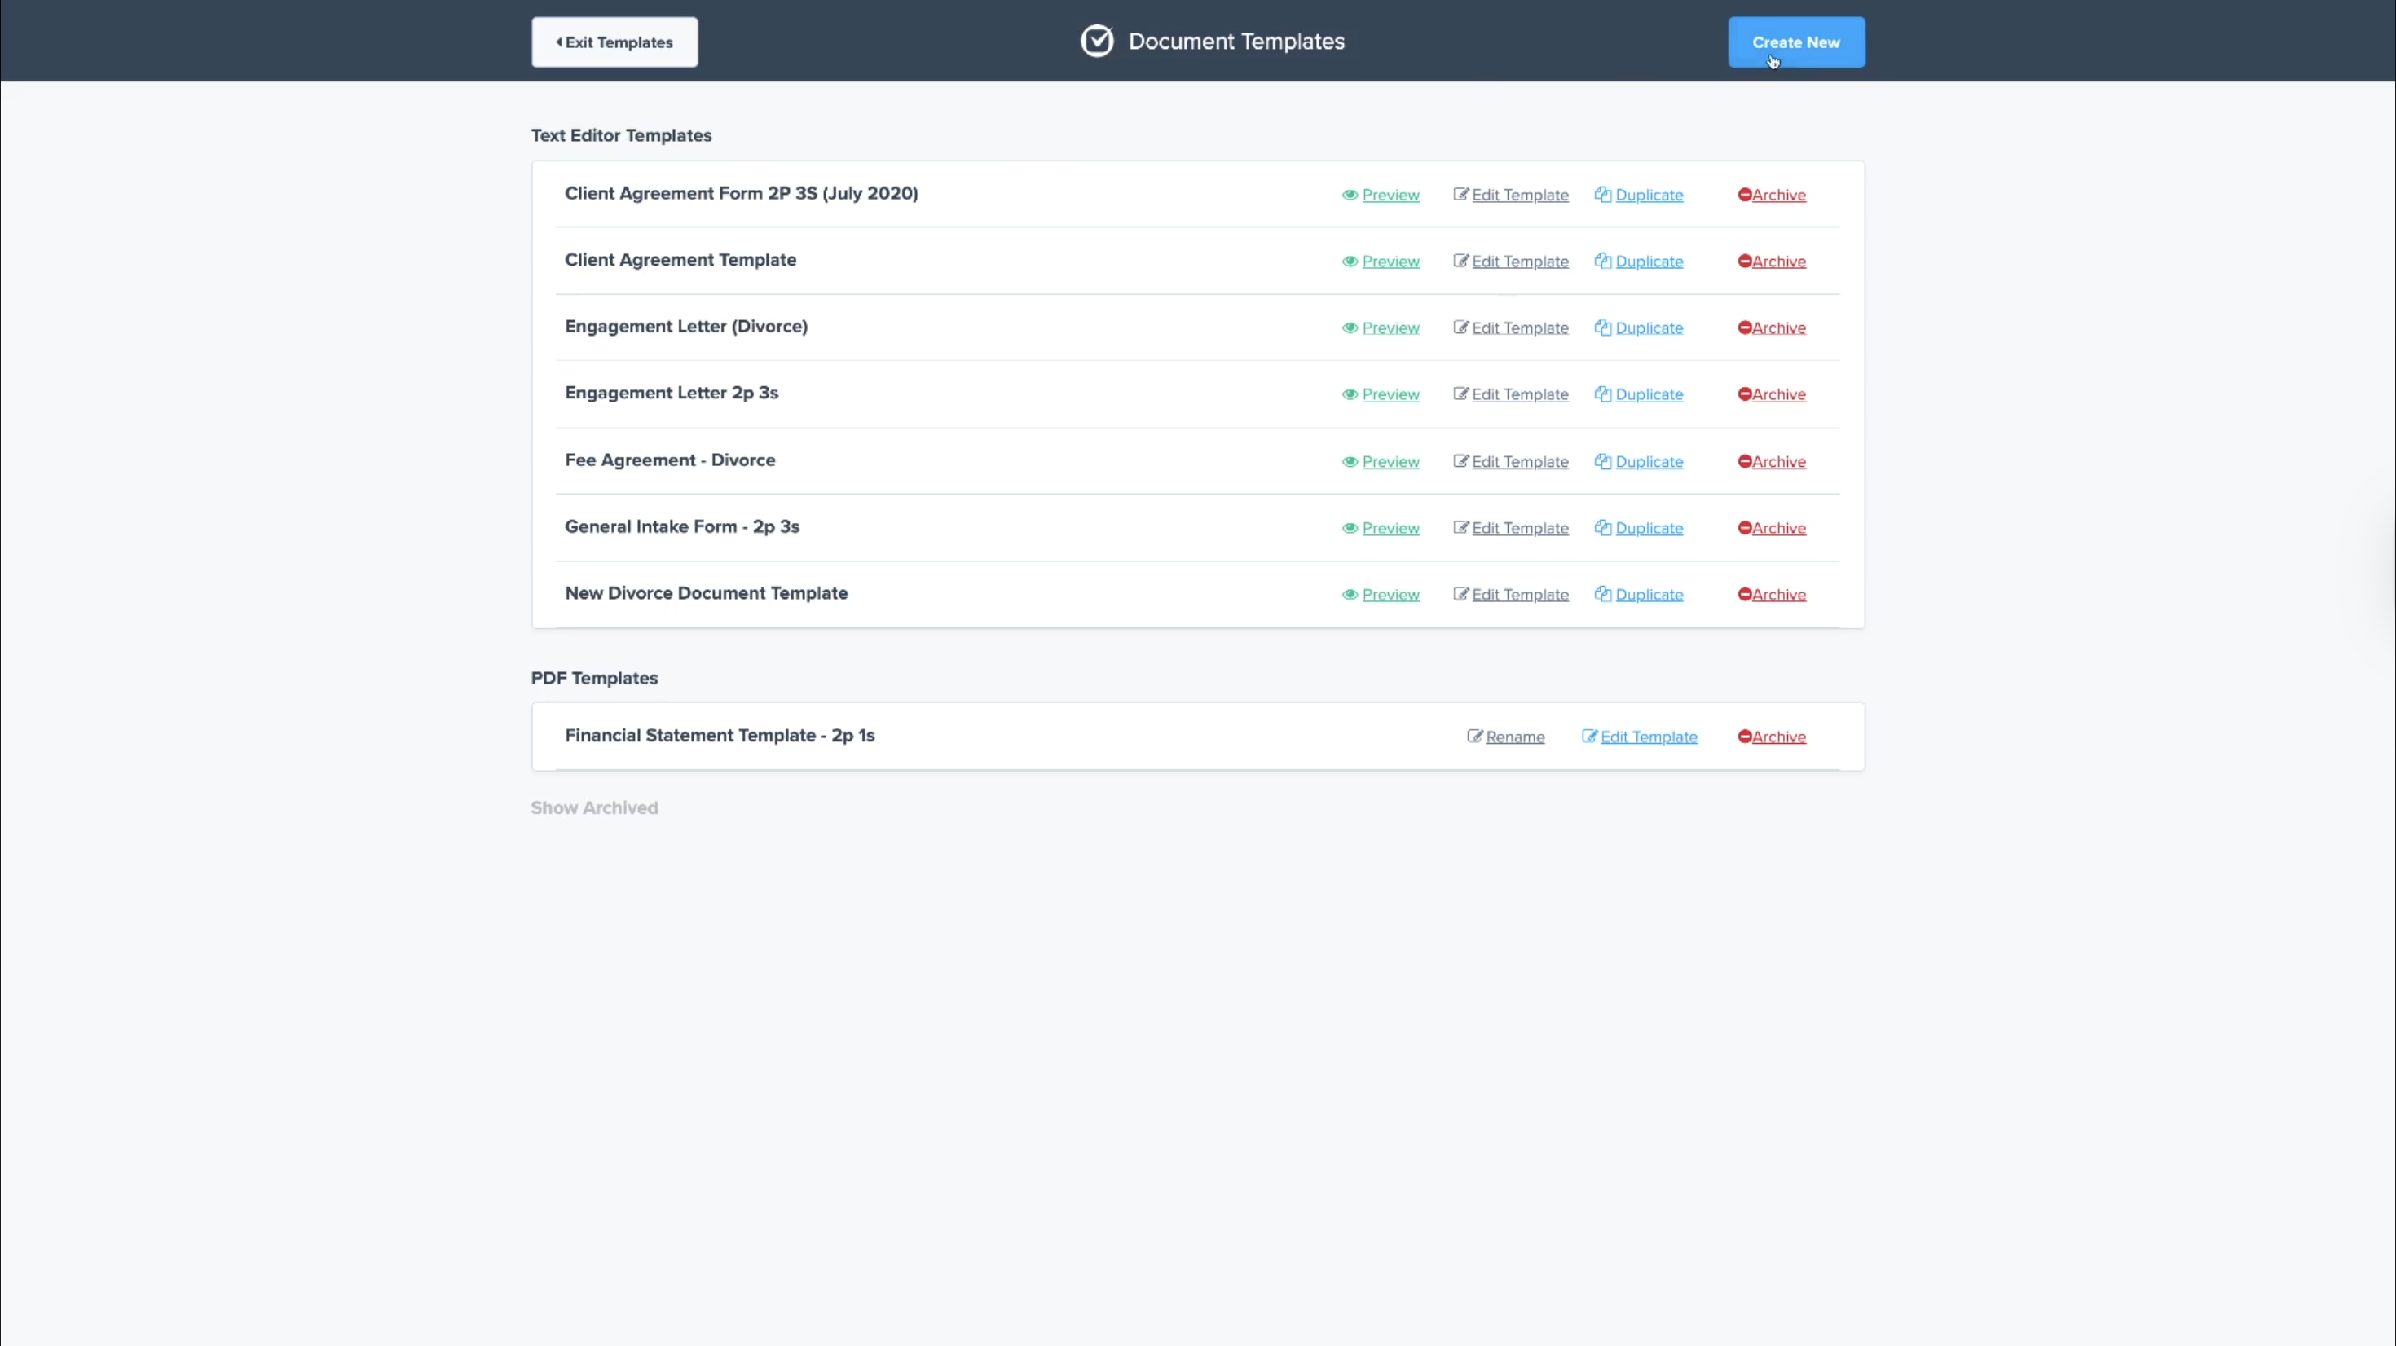Archive link for New Divorce Document Template
This screenshot has width=2396, height=1346.
(x=1779, y=595)
